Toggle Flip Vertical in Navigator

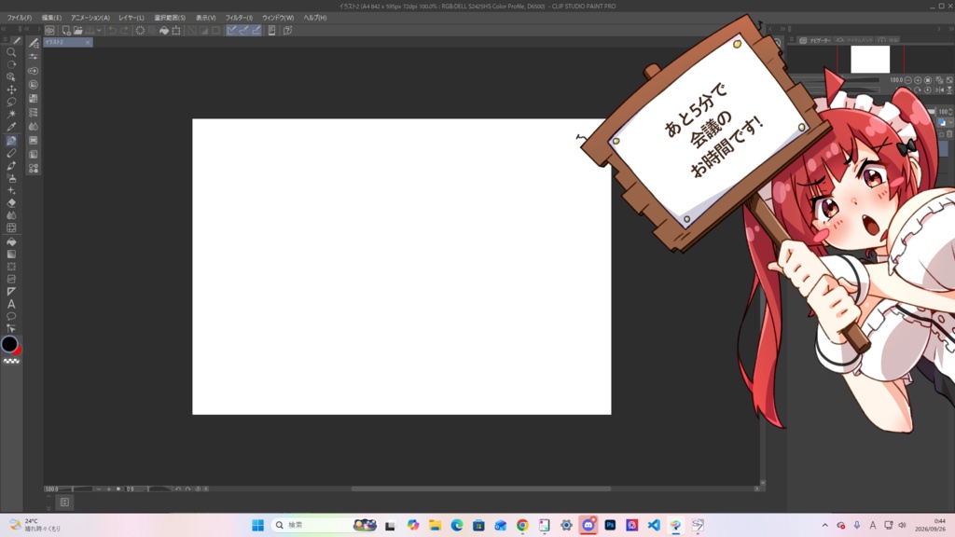pyautogui.click(x=949, y=90)
